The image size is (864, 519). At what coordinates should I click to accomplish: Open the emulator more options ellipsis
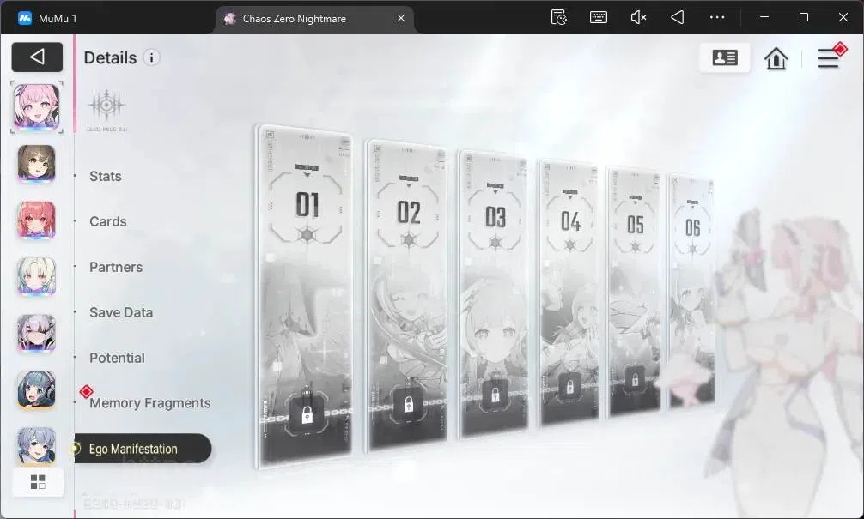click(717, 18)
